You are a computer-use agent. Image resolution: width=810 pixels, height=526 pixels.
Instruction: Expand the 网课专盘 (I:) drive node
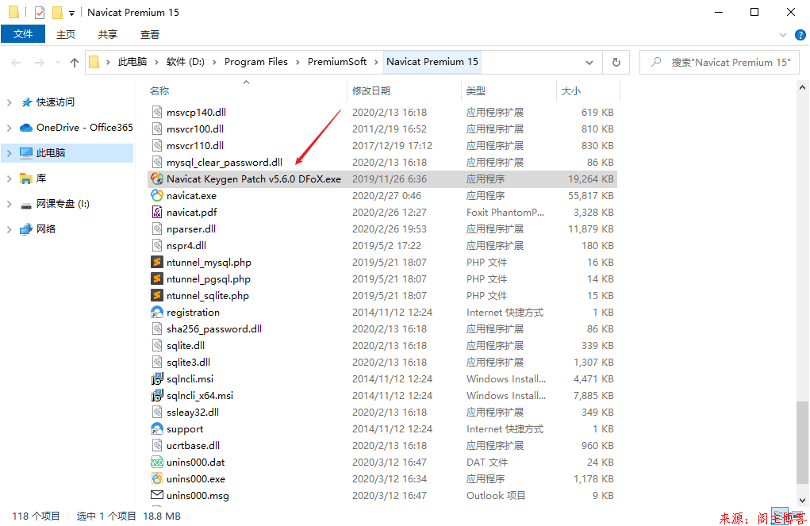click(9, 204)
